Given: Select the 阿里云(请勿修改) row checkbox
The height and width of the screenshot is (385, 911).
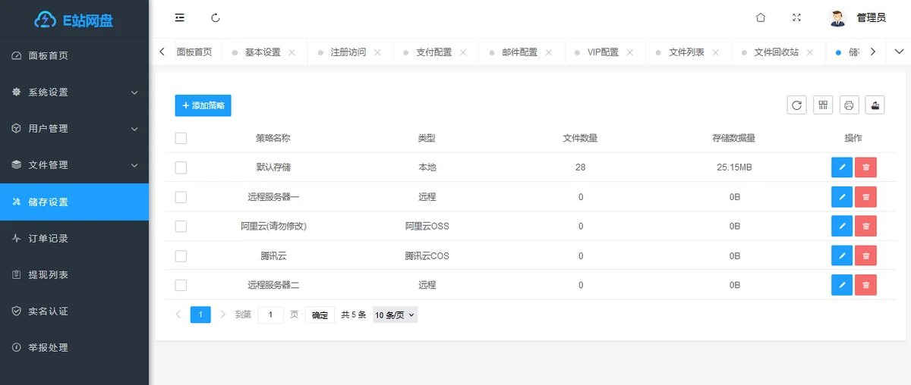Looking at the screenshot, I should [x=181, y=227].
